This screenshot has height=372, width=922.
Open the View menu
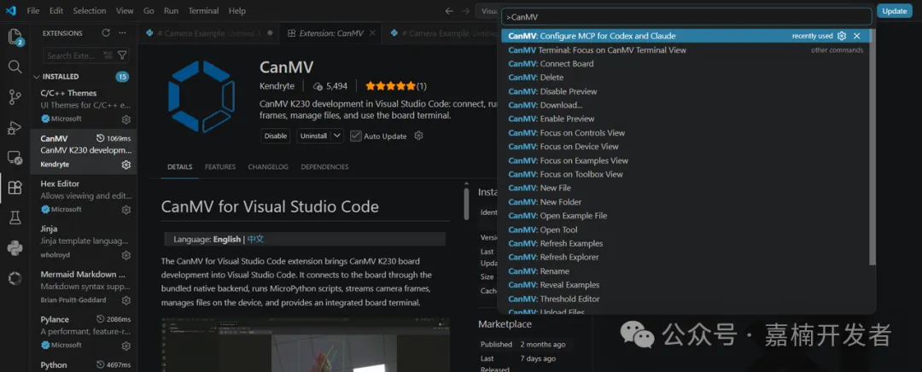[125, 10]
